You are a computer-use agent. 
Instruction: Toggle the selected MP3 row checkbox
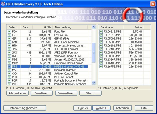point(9,66)
